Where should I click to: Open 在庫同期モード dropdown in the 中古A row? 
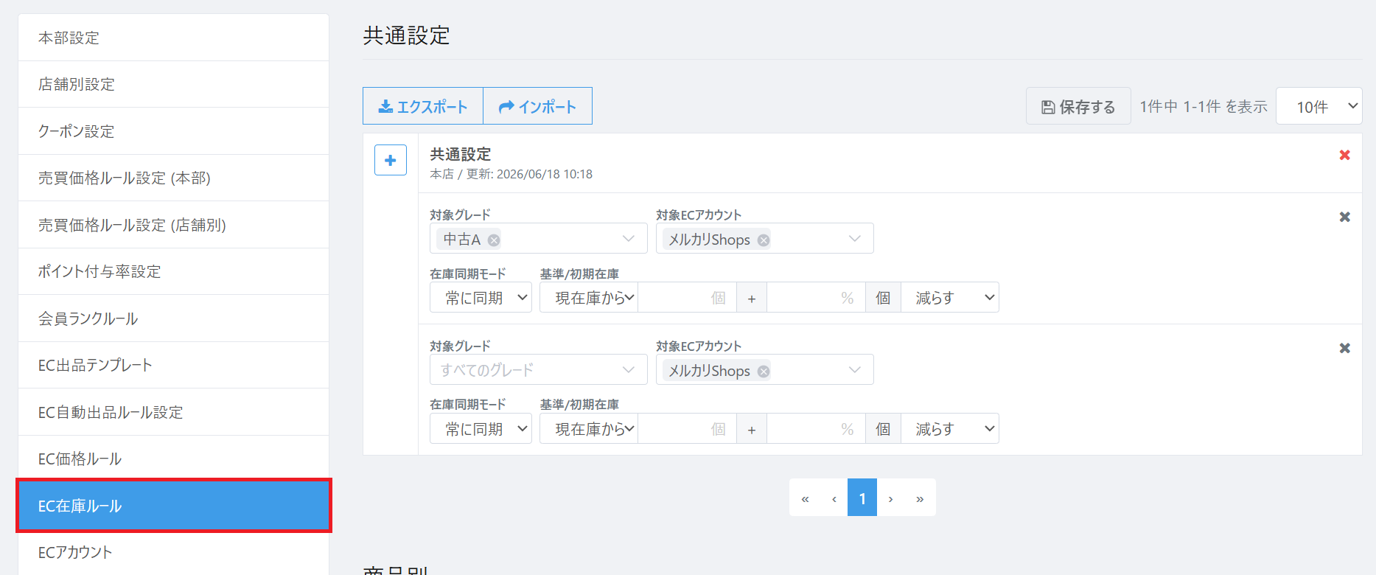481,297
